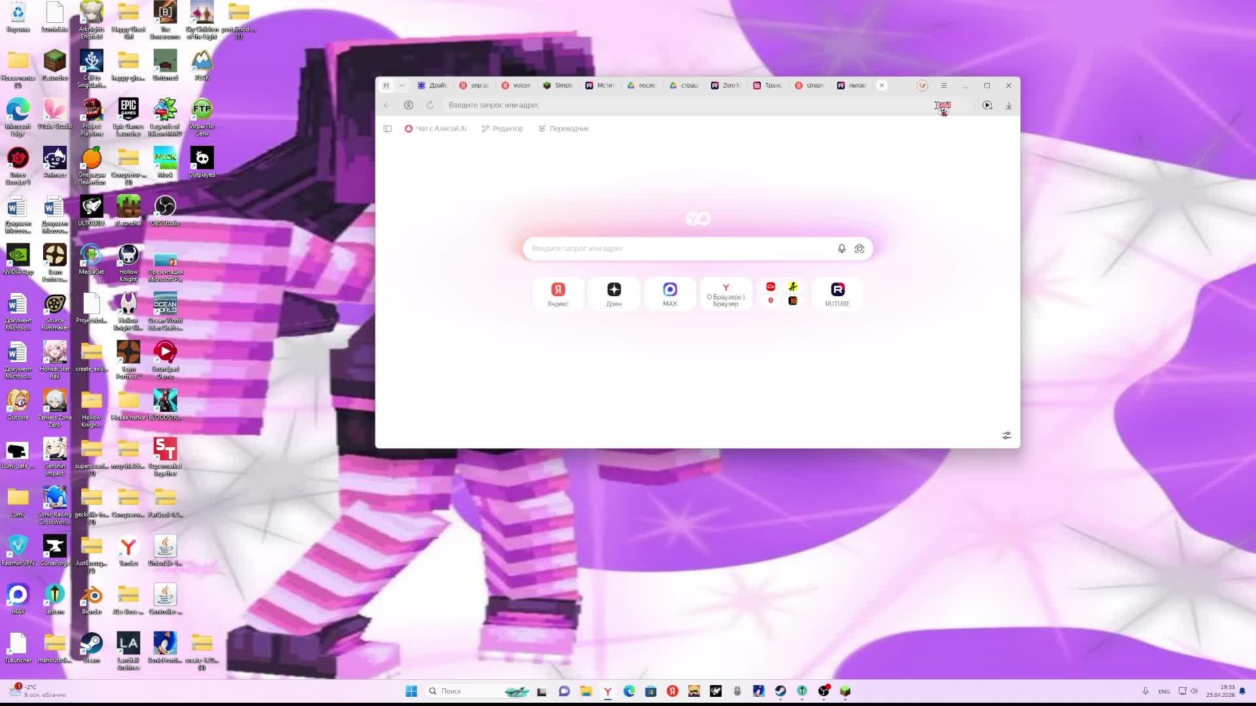The height and width of the screenshot is (706, 1256).
Task: Reload the page with refresh icon
Action: tap(430, 105)
